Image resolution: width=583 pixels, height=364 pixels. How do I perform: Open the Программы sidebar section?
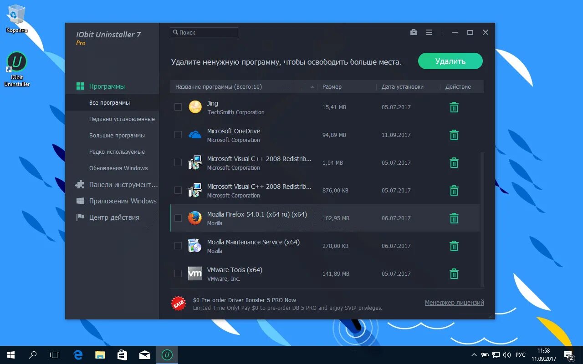point(107,86)
